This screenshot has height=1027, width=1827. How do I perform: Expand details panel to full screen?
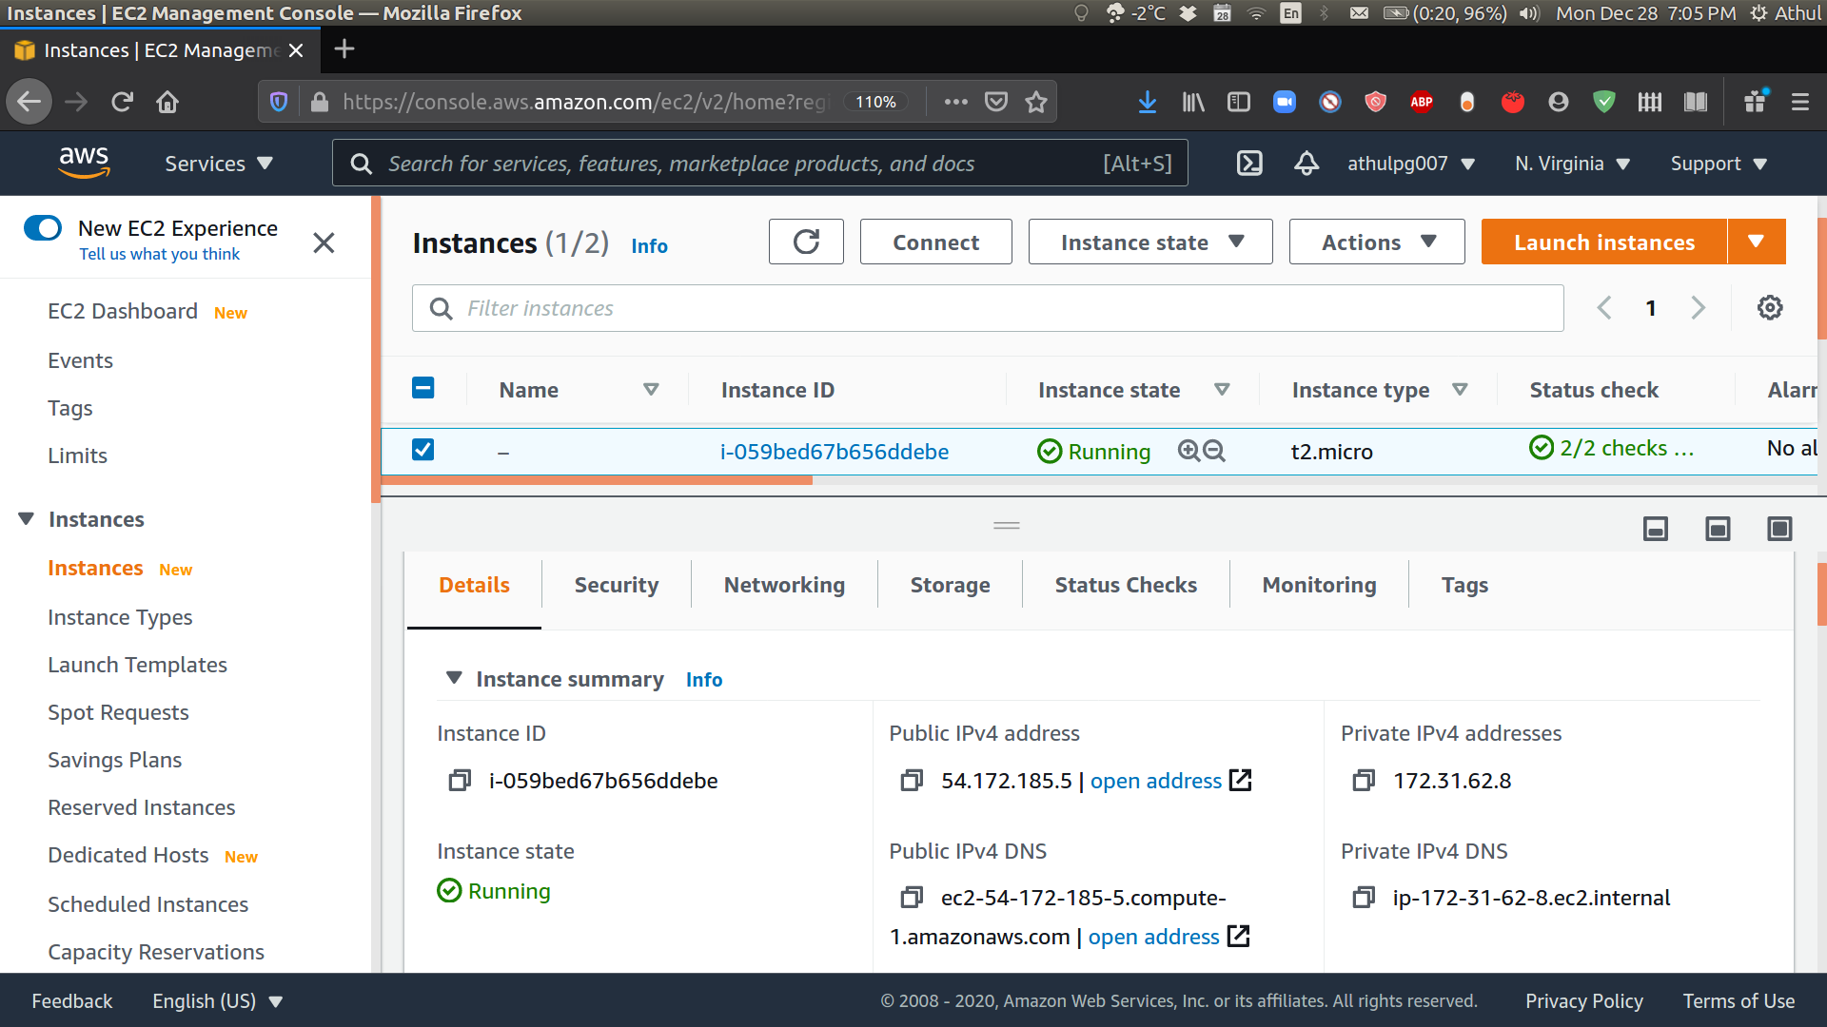1779,529
